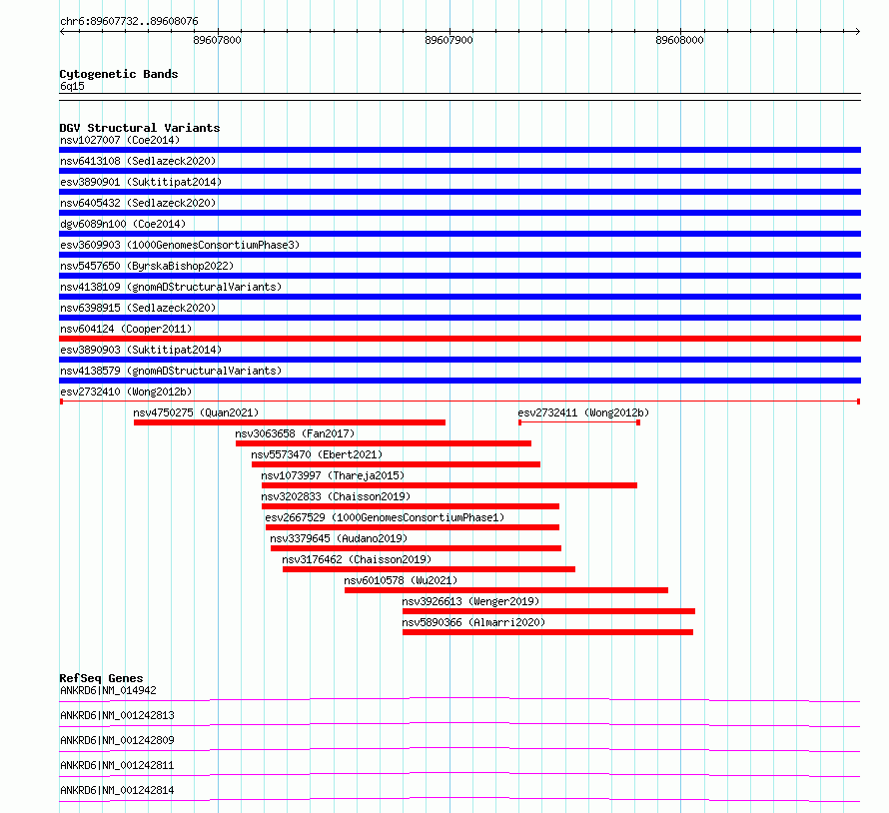
Task: Click magenta line of ANKRD6|NM_014942 transcript
Action: (459, 699)
